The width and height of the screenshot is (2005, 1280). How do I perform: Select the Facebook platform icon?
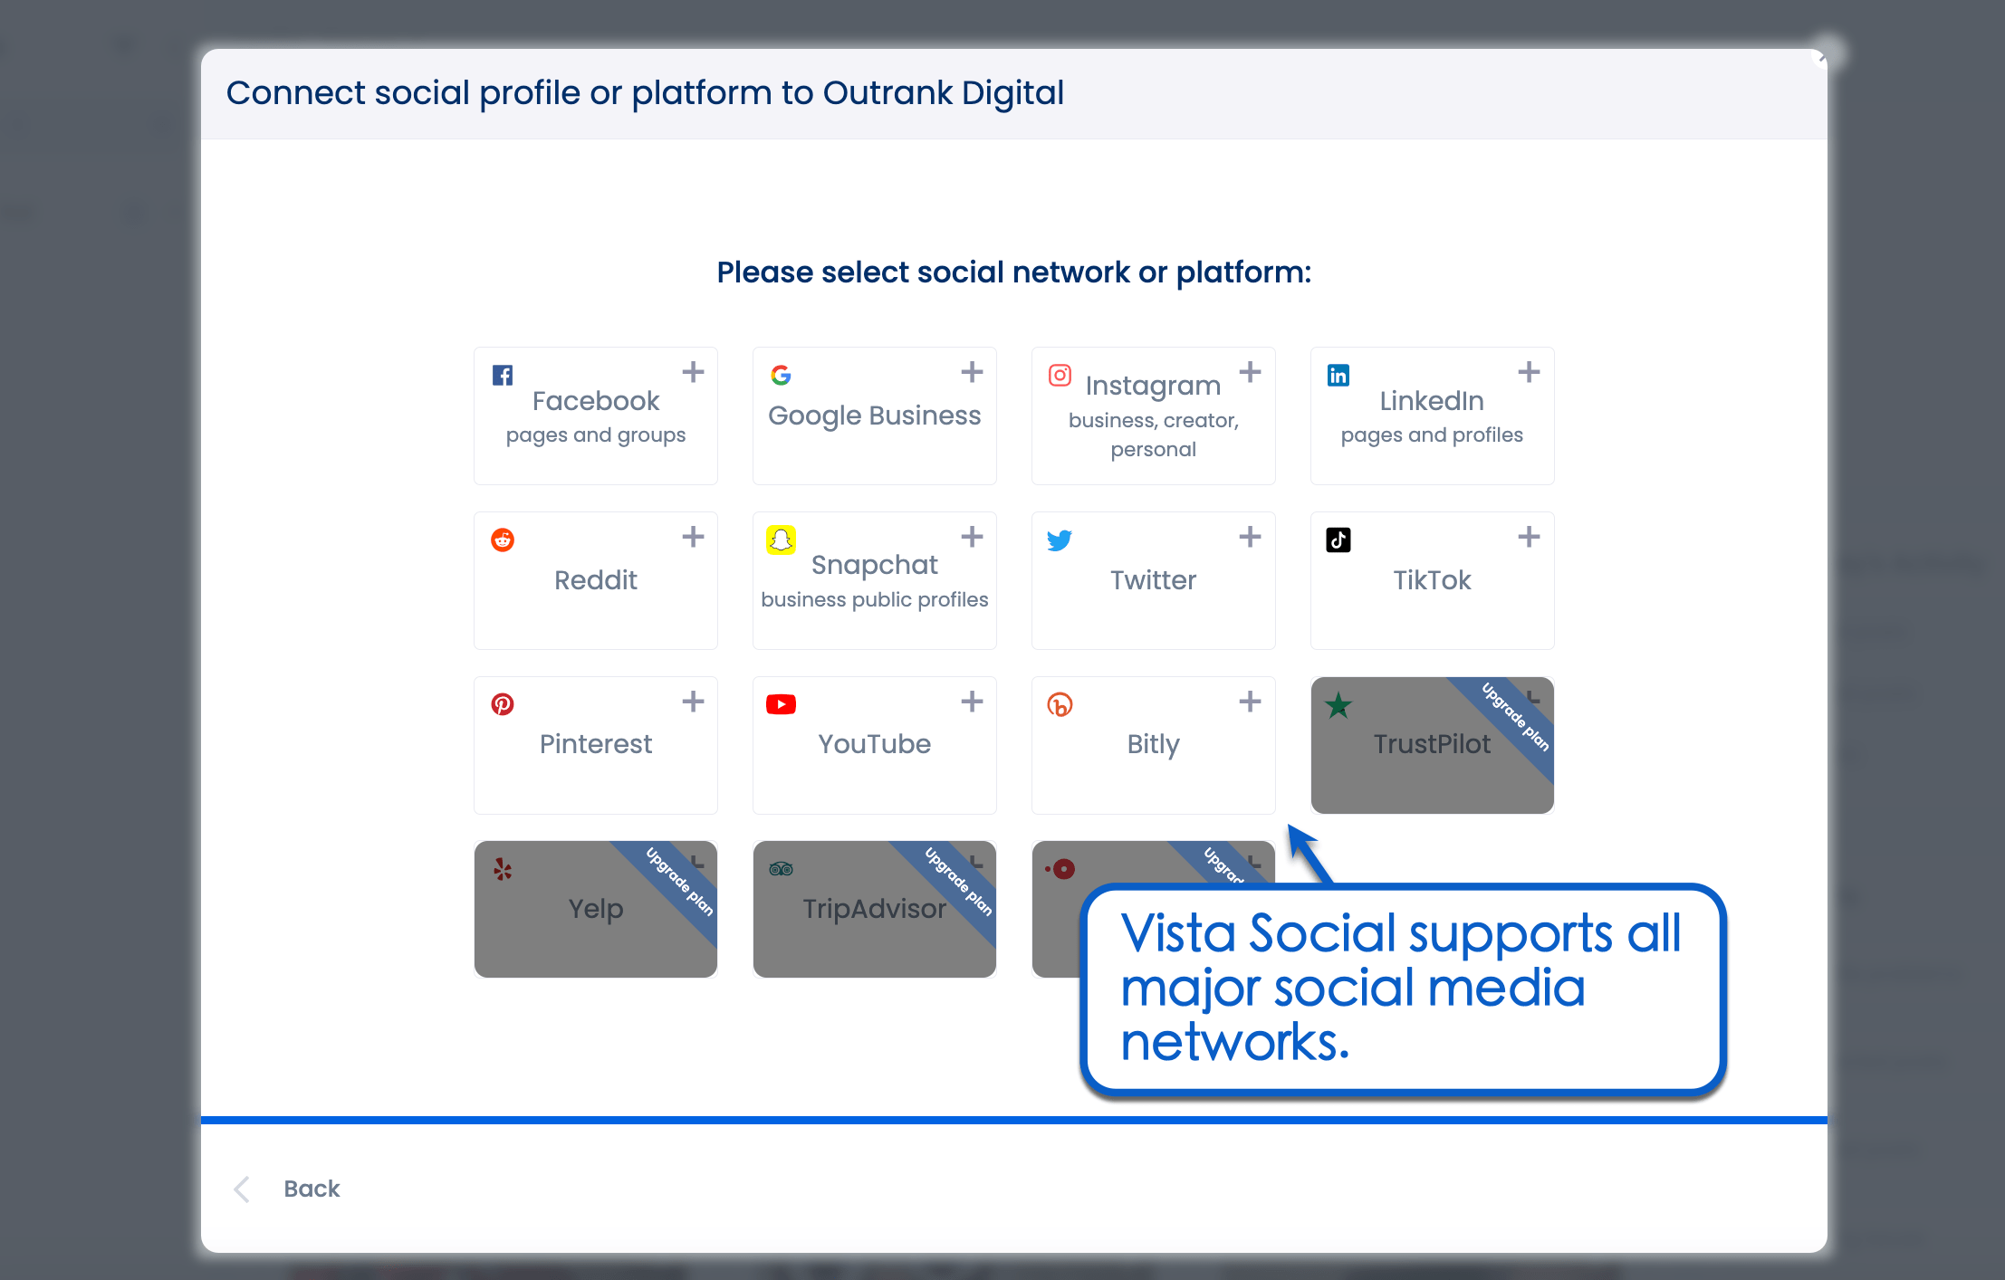(502, 375)
